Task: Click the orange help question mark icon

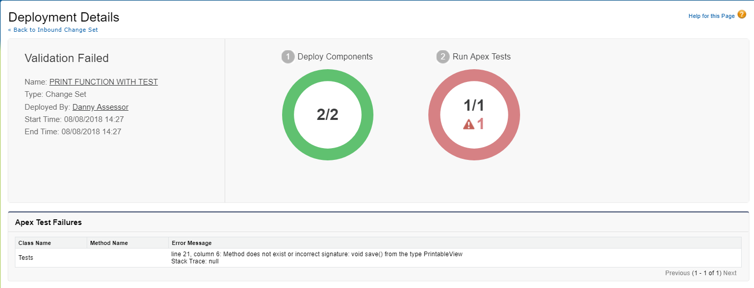Action: pyautogui.click(x=742, y=14)
